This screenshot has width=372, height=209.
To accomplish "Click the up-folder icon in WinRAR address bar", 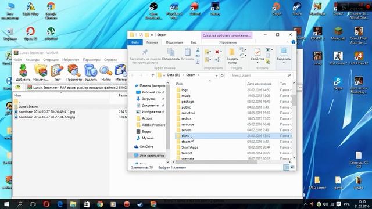I will point(18,88).
